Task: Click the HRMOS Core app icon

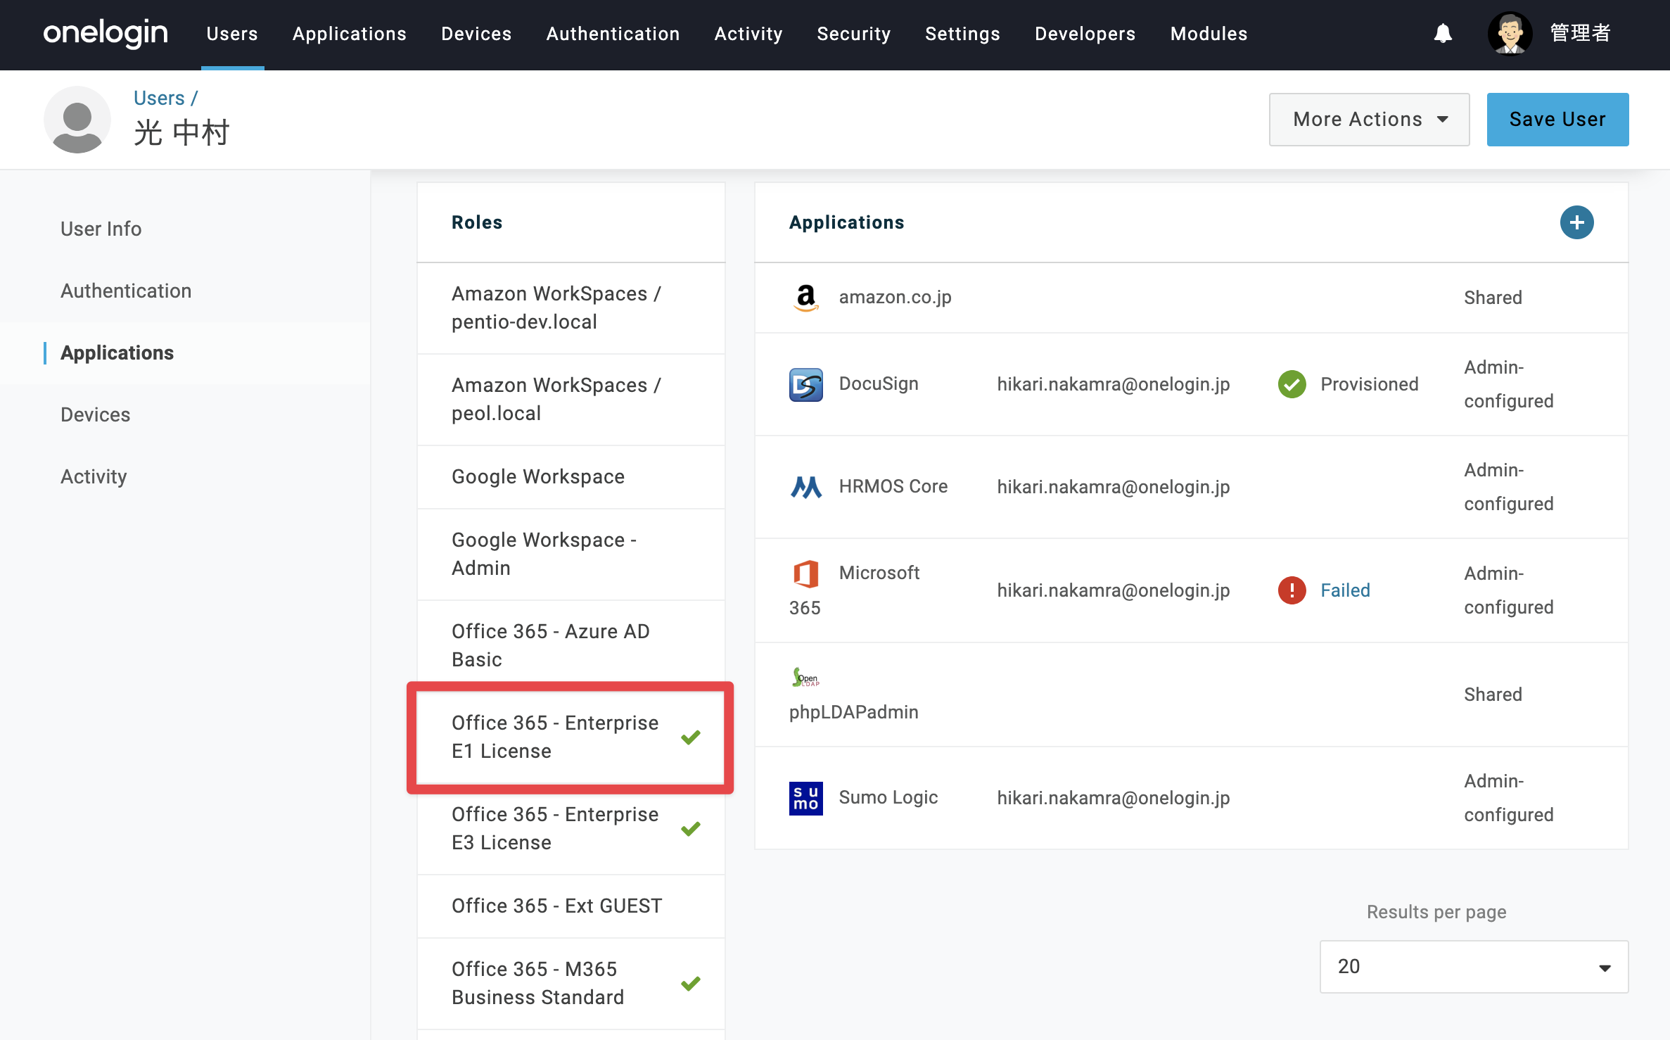Action: coord(805,487)
